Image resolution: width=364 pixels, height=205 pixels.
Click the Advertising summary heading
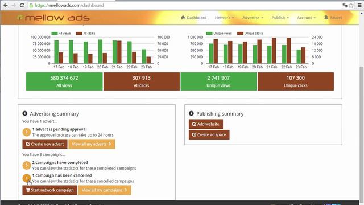(x=55, y=114)
